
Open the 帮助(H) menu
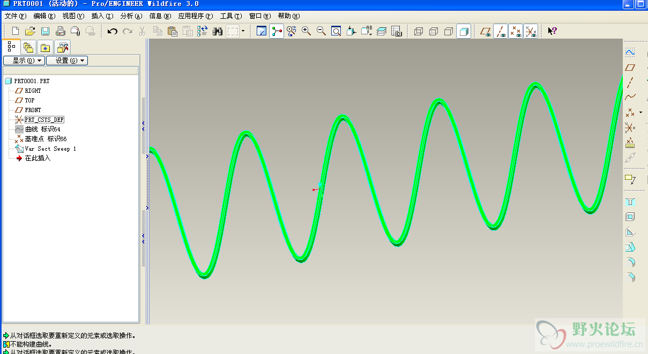pos(289,16)
